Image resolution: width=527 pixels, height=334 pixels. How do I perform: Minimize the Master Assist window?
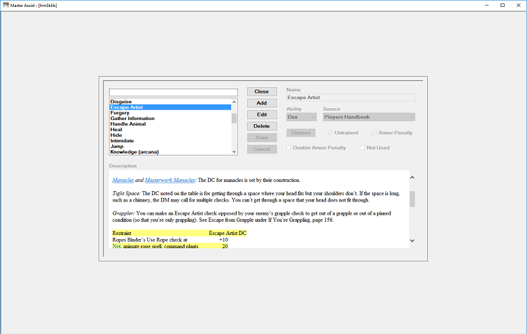coord(487,6)
